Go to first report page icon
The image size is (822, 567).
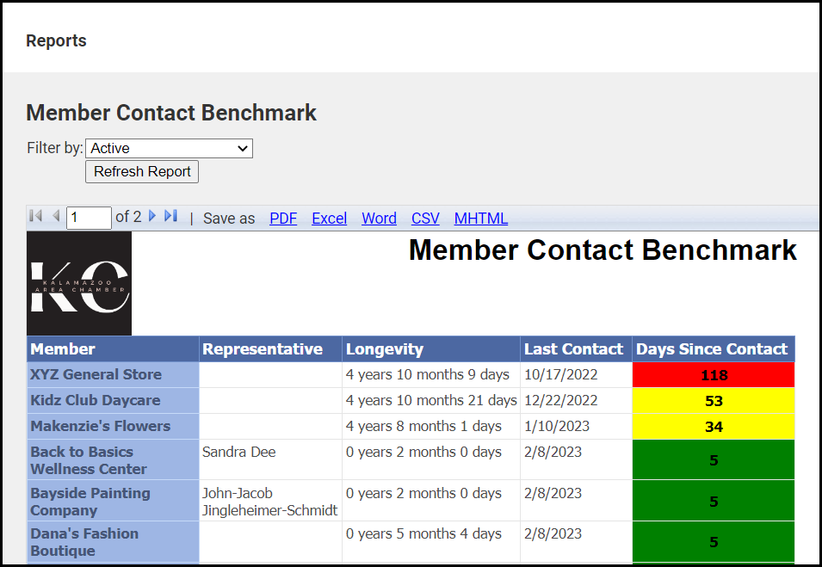[x=35, y=217]
